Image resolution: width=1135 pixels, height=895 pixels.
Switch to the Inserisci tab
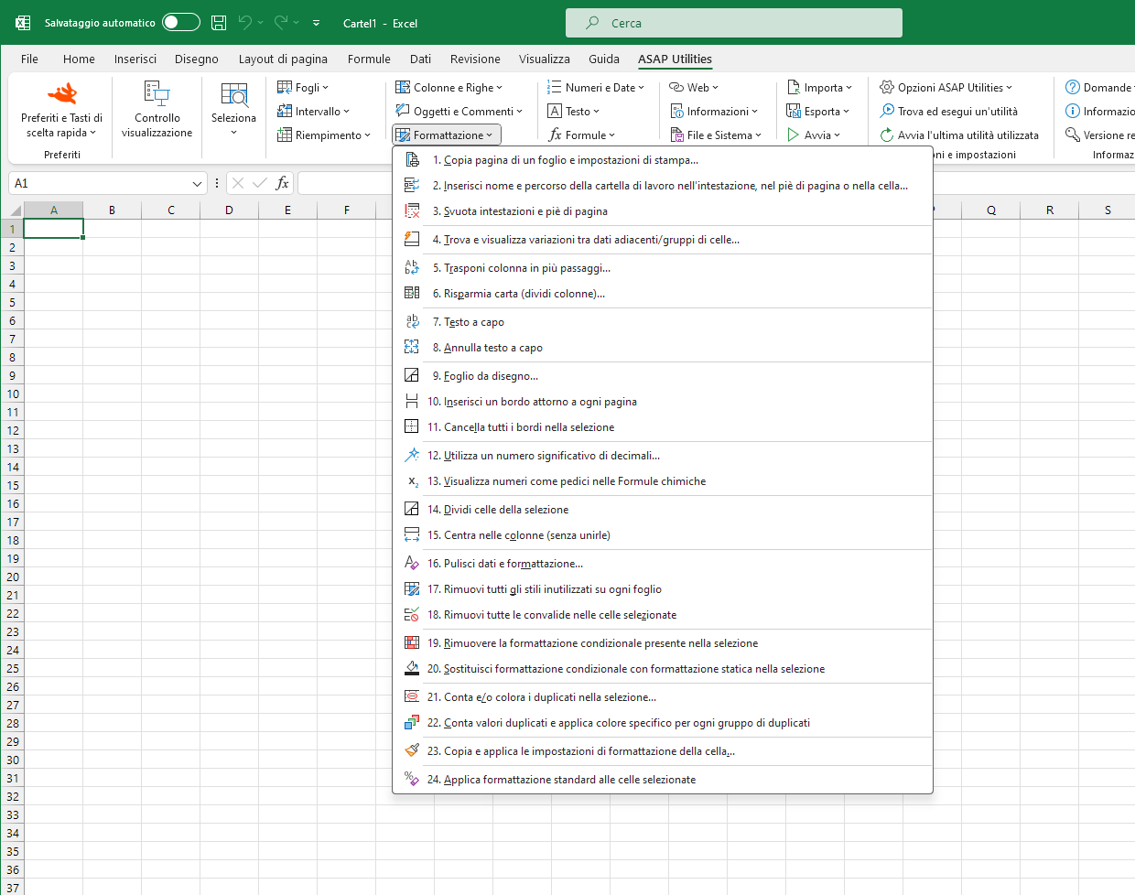coord(135,59)
